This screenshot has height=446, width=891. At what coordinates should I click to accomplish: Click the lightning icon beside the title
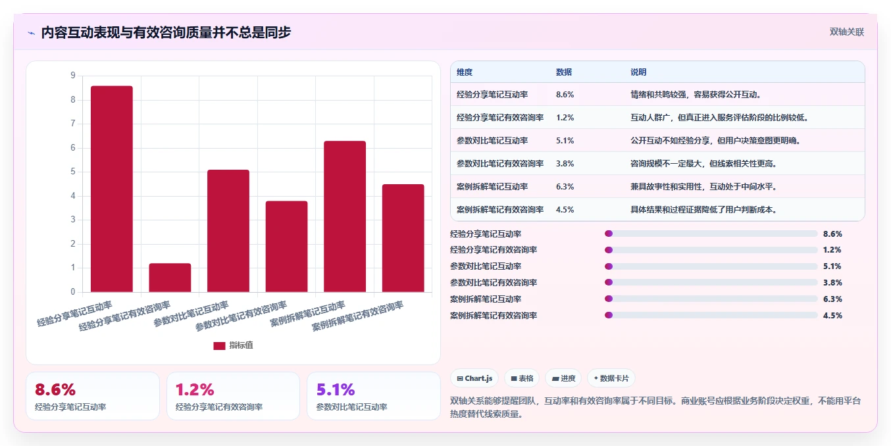[32, 33]
